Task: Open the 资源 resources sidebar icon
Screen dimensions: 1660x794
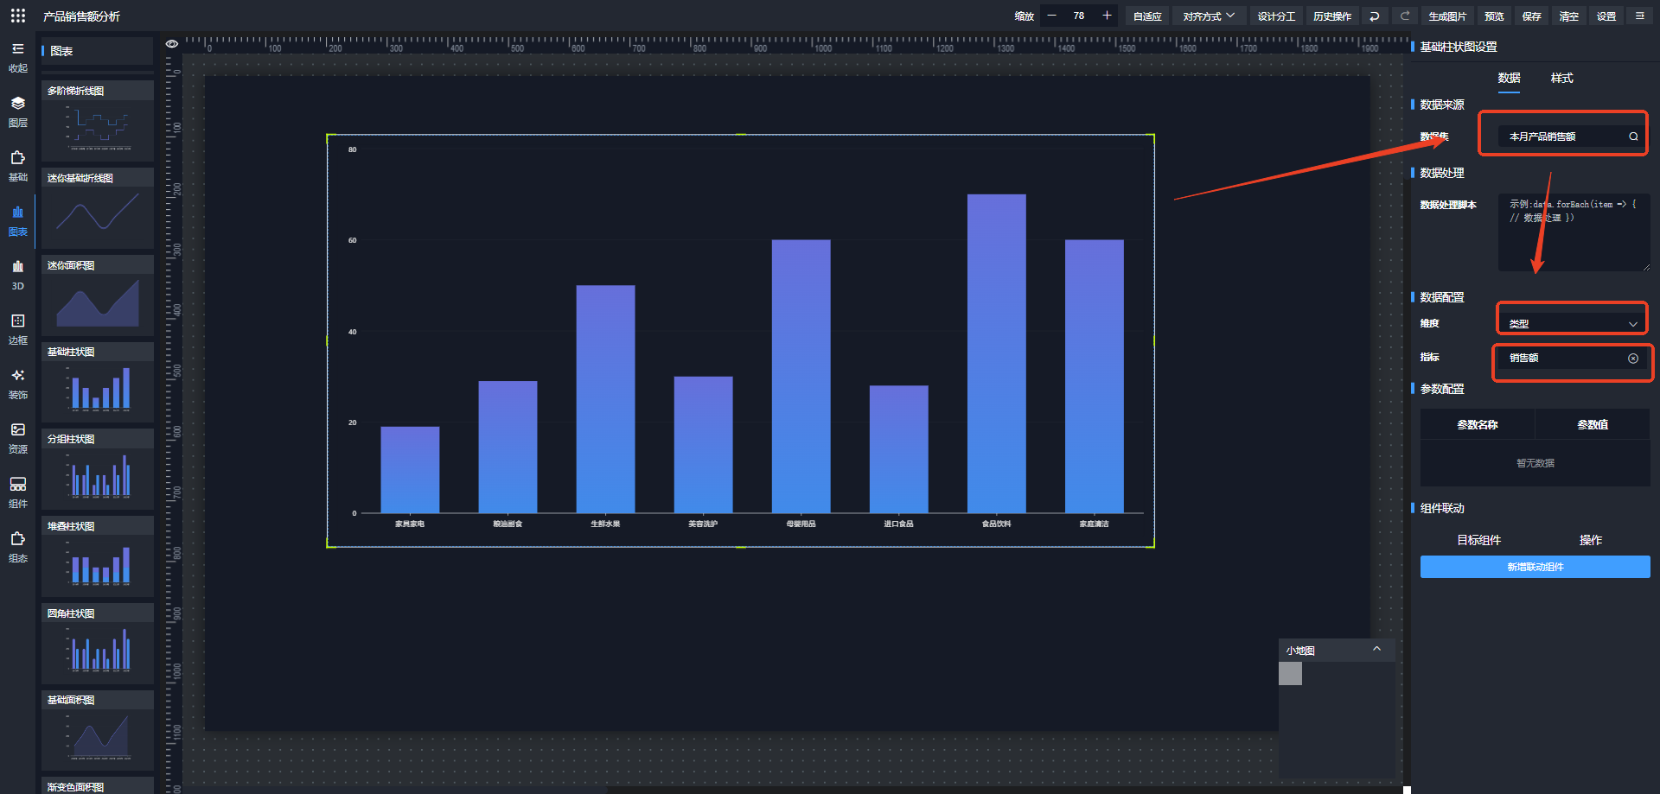Action: (17, 438)
